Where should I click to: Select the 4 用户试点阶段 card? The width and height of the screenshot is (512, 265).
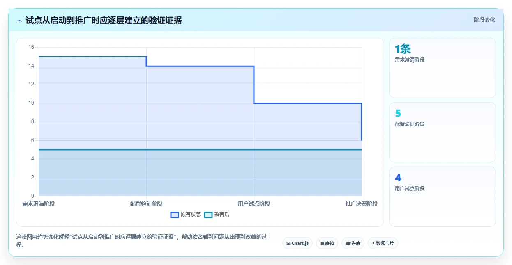(443, 196)
